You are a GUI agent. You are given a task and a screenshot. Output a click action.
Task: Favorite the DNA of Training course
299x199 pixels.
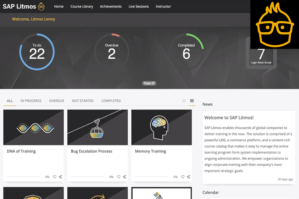pyautogui.click(x=55, y=177)
